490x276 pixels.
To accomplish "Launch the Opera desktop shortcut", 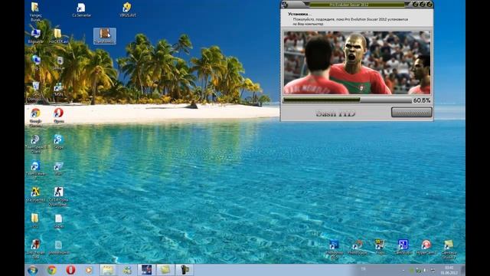I will 58,115.
